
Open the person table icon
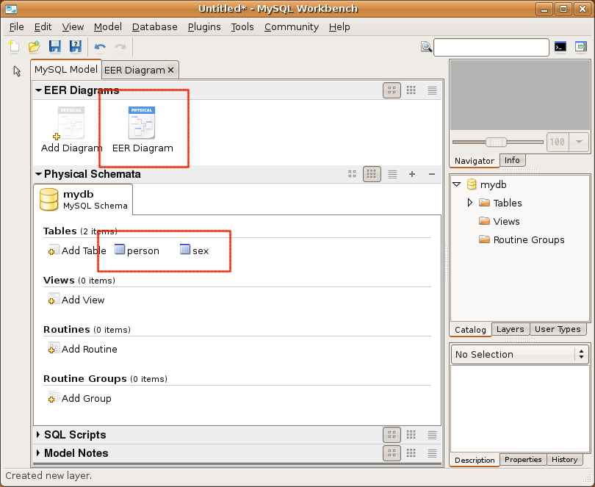click(121, 250)
